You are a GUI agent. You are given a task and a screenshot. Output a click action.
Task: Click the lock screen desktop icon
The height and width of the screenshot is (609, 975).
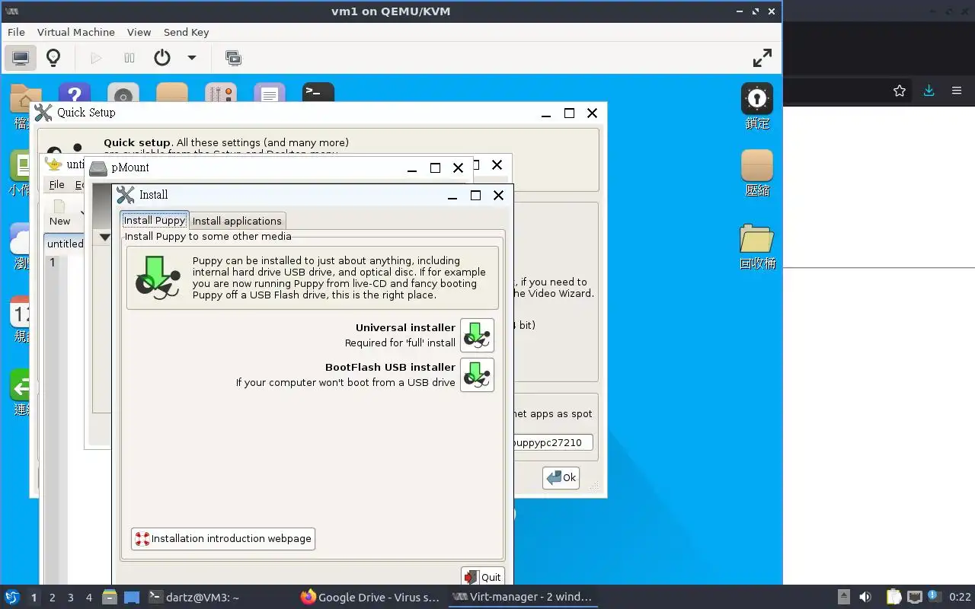coord(757,99)
